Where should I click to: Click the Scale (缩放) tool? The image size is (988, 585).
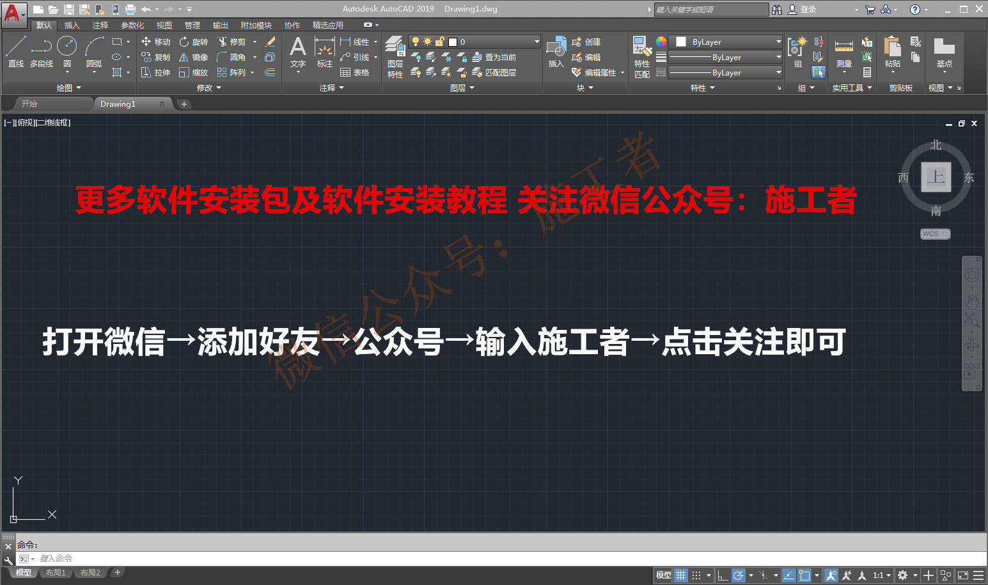coord(193,72)
